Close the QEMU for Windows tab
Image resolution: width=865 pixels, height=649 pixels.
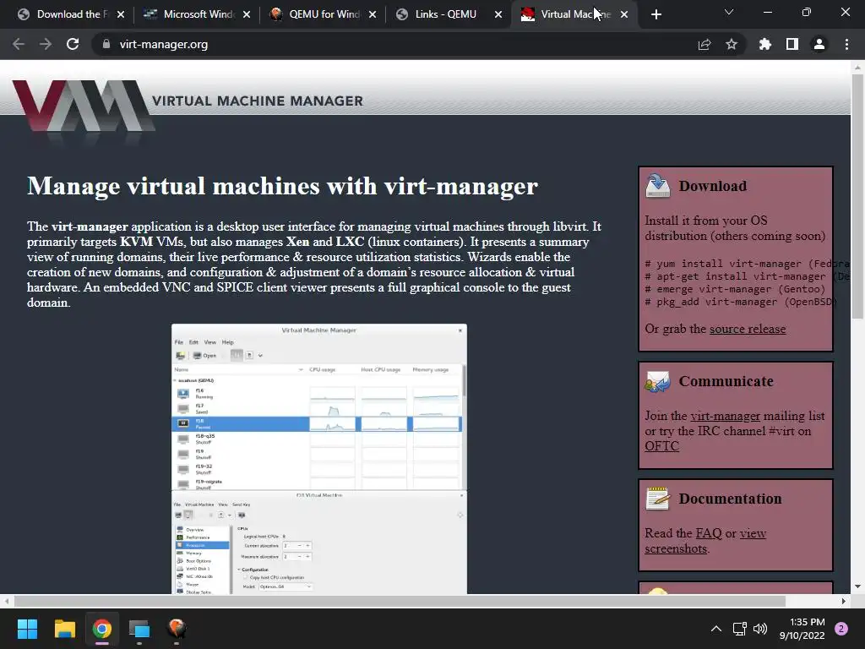click(x=373, y=14)
